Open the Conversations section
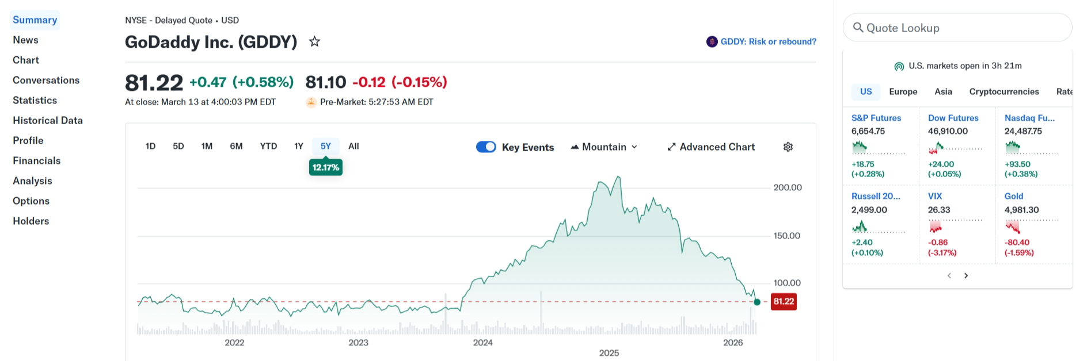The height and width of the screenshot is (361, 1076). [x=46, y=80]
